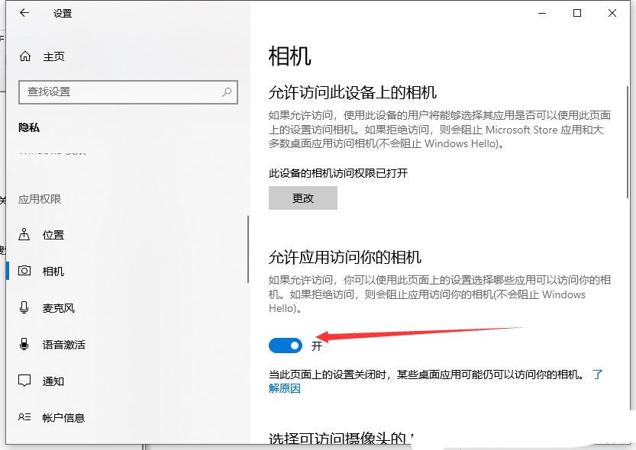The image size is (636, 450).
Task: Turn off the app camera access toggle
Action: click(286, 346)
